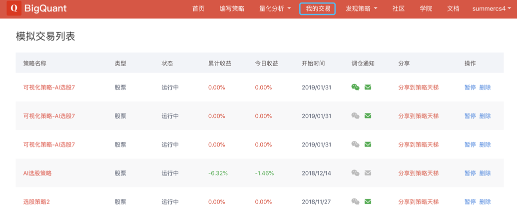Screen dimensions: 517x224
Task: Open the AI选股策略 strategy link
Action: pyautogui.click(x=37, y=173)
